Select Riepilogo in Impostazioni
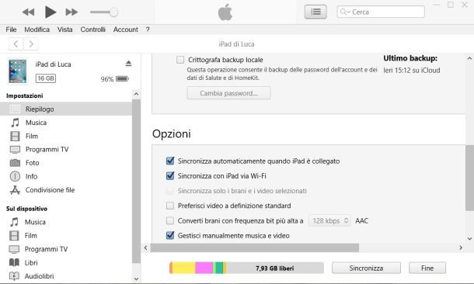 tap(66, 109)
